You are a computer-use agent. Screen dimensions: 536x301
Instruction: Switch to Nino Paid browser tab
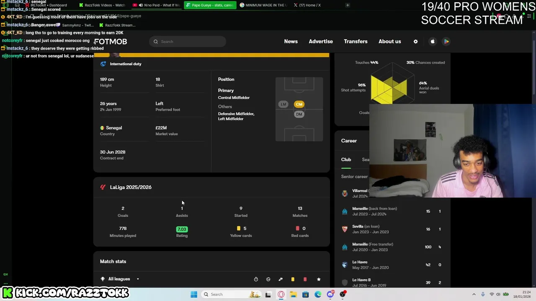pos(156,5)
